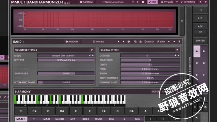The width and height of the screenshot is (217, 122).
Task: Click Band 1 RANDOM button
Action: 72,41
